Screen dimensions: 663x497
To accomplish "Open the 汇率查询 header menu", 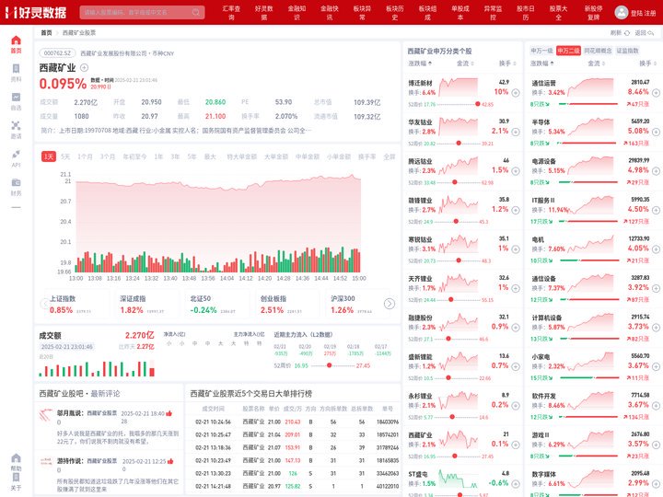I will click(x=231, y=13).
